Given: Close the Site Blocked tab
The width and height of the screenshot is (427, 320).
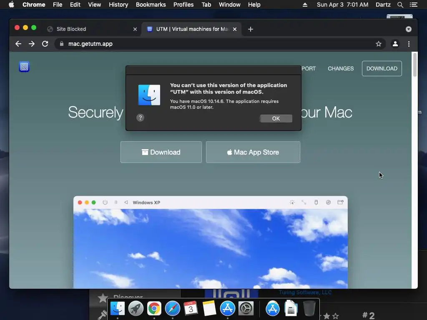Looking at the screenshot, I should 135,29.
